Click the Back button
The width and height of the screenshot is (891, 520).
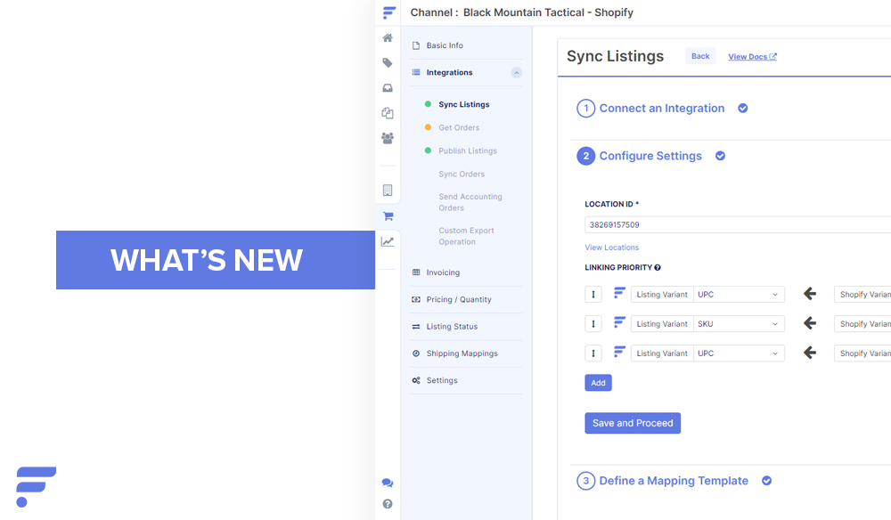tap(700, 56)
